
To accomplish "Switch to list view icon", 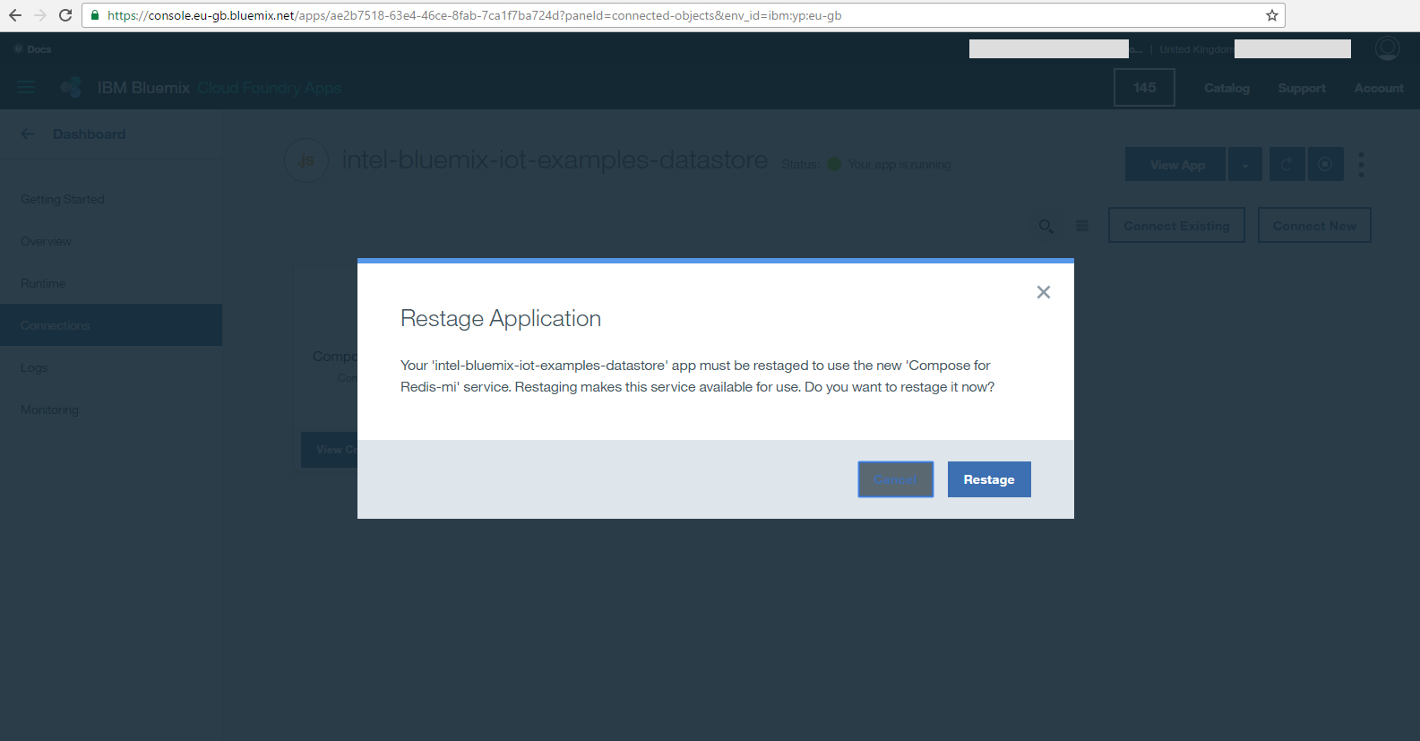I will click(x=1082, y=226).
